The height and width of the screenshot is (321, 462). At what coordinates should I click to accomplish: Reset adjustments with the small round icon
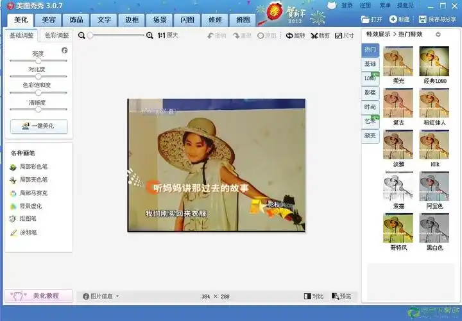tap(64, 50)
